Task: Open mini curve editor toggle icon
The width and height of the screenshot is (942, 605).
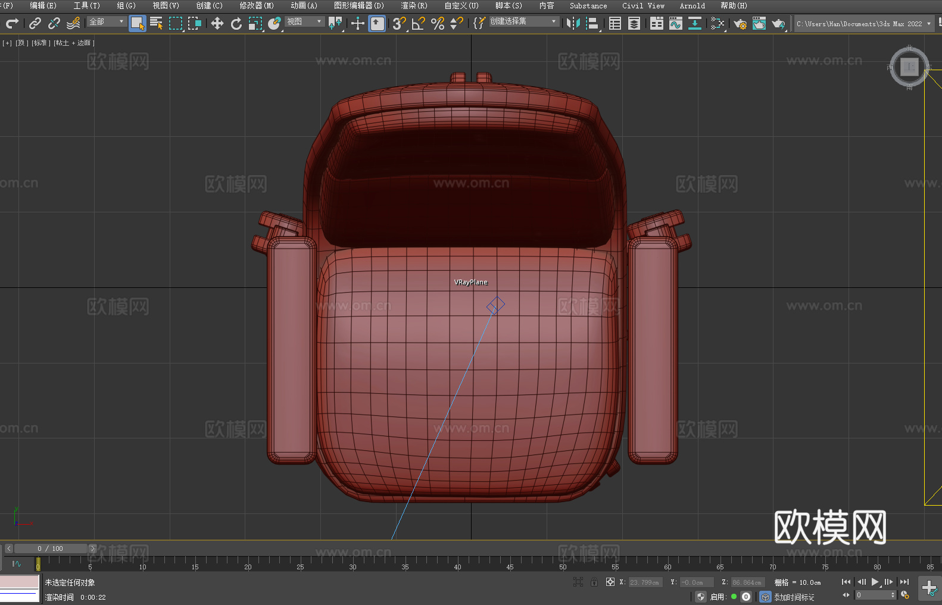Action: point(17,563)
